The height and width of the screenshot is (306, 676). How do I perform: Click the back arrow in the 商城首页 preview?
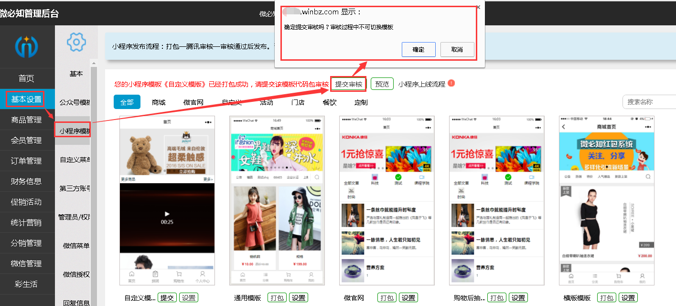pos(564,127)
